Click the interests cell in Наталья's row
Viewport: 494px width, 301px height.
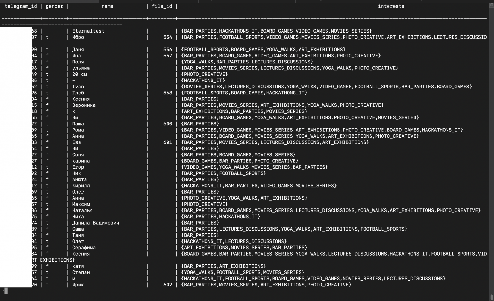[331, 210]
